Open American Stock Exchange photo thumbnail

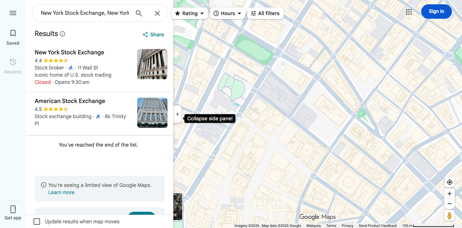point(152,113)
